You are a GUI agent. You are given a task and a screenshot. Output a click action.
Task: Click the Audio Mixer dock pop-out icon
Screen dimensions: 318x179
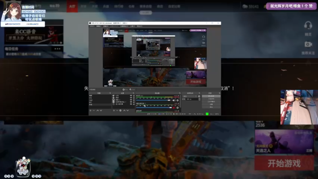180,93
